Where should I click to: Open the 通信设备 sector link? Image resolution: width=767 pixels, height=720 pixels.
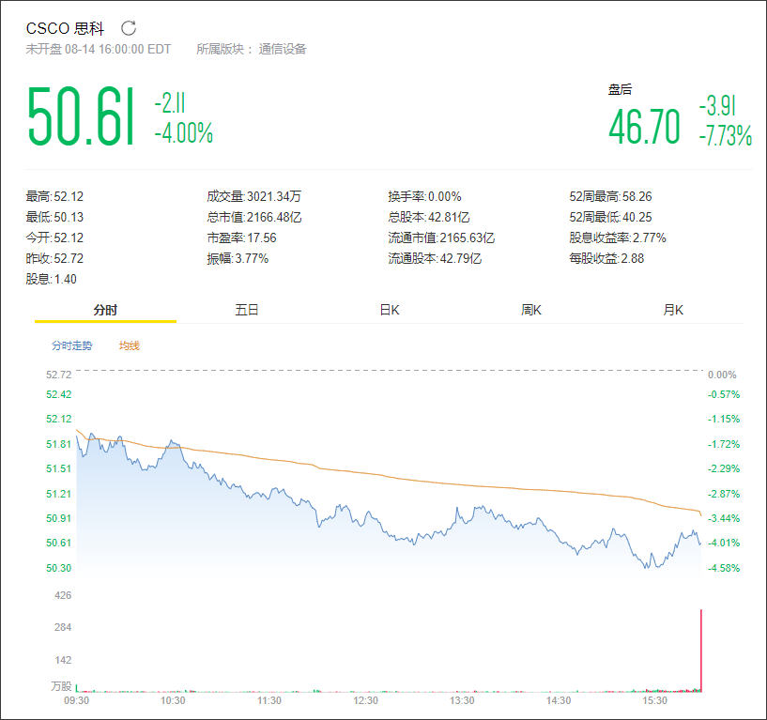coord(283,49)
